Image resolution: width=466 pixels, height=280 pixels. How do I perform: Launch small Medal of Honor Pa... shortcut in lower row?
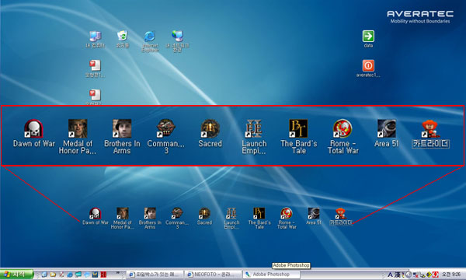click(123, 218)
